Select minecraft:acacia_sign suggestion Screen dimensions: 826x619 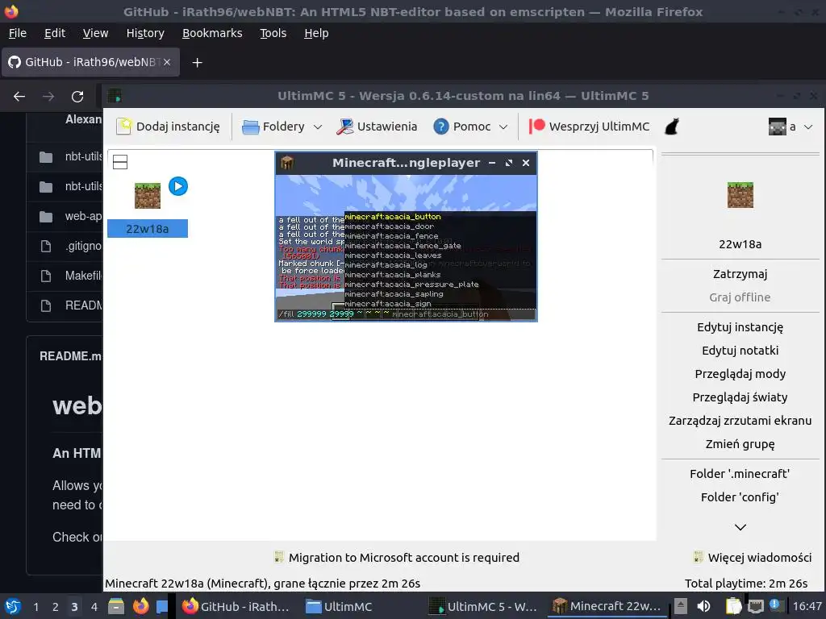[388, 304]
